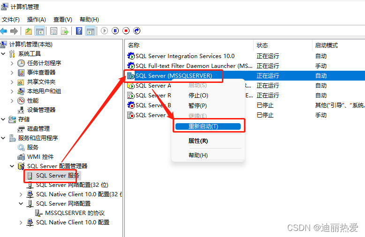Collapse the 系统工具 node
This screenshot has height=237, width=365.
point(3,54)
